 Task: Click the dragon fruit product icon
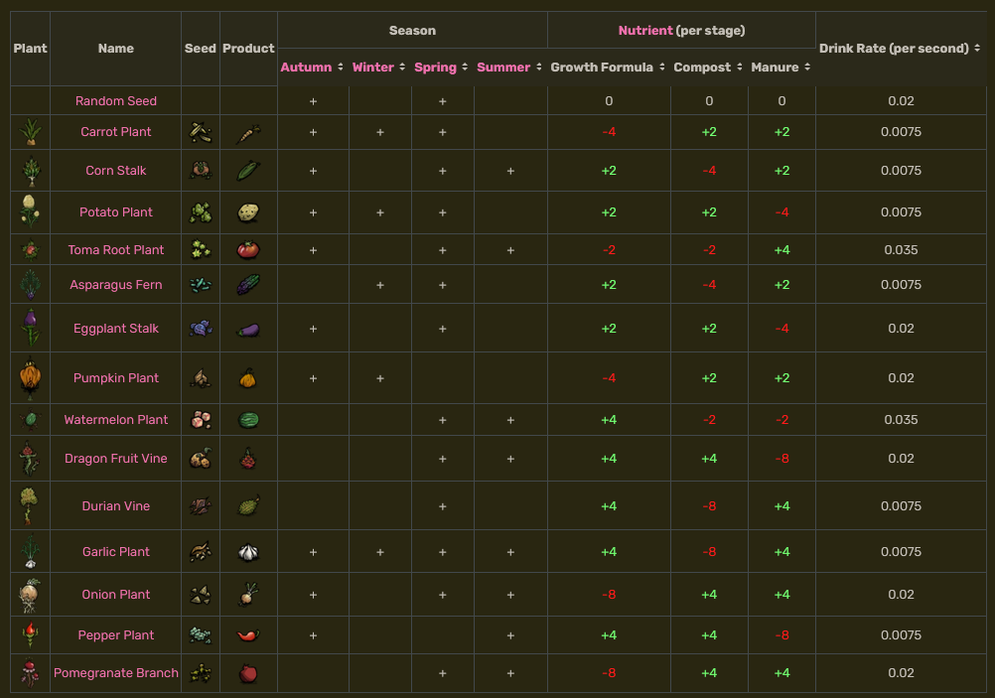(248, 459)
